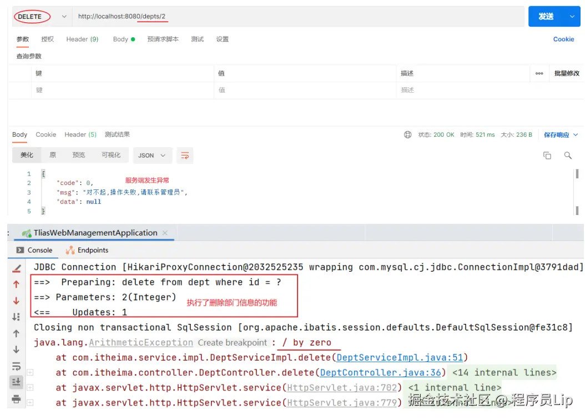Image resolution: width=585 pixels, height=420 pixels.
Task: Expand fold box beside HttpServlet.java:702 line
Action: click(x=30, y=388)
